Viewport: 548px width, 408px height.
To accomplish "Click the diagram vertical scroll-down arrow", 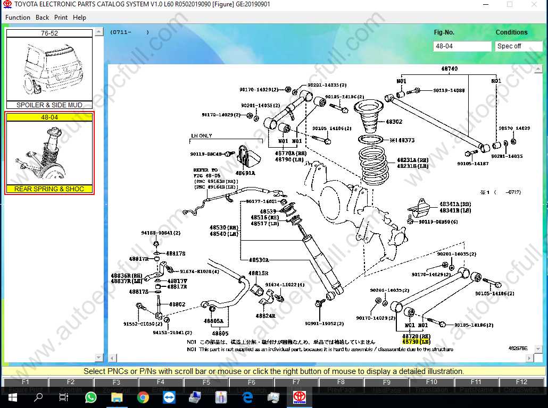I will [538, 348].
